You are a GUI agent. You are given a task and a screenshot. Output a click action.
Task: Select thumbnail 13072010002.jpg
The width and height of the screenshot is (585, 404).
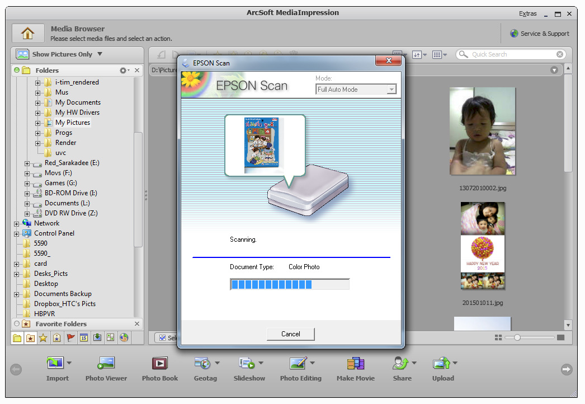click(x=483, y=131)
